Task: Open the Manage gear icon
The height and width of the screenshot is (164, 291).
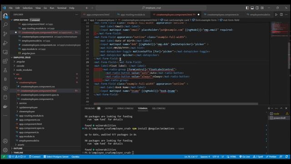Action: click(5, 150)
